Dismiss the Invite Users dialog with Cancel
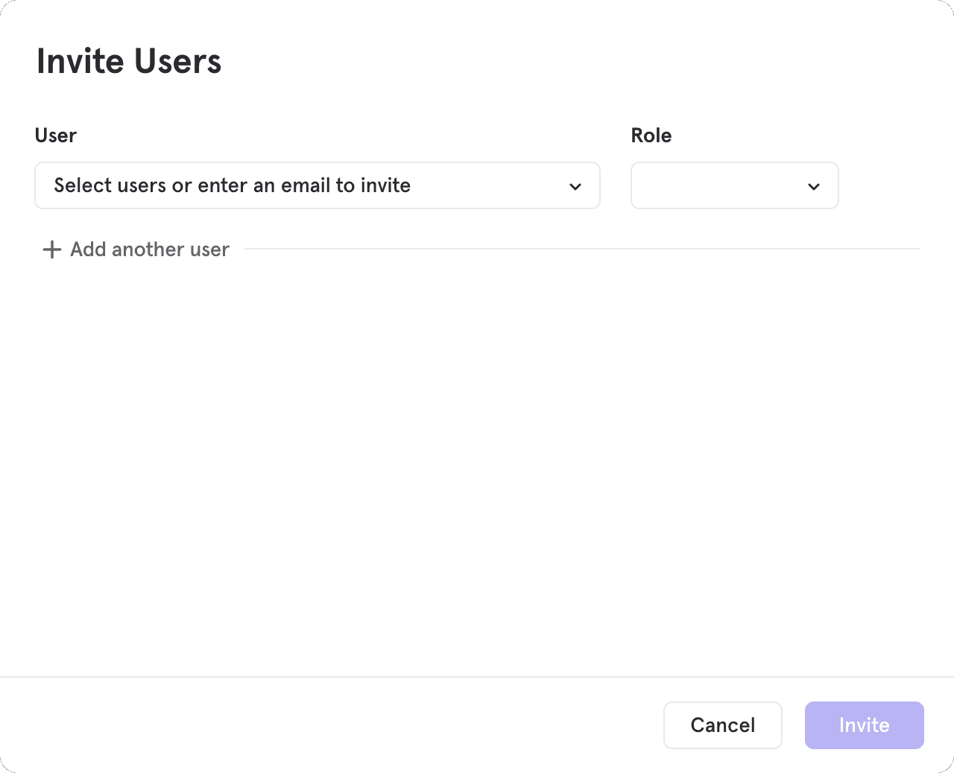The image size is (954, 773). [x=722, y=725]
